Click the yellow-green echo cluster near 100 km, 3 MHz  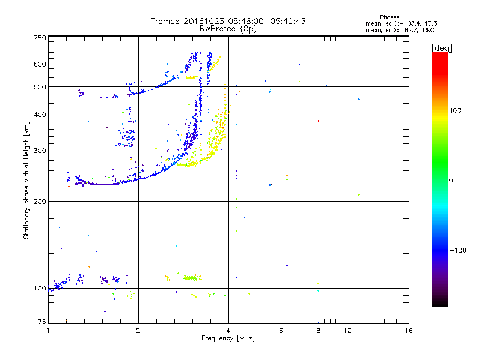[x=192, y=278]
